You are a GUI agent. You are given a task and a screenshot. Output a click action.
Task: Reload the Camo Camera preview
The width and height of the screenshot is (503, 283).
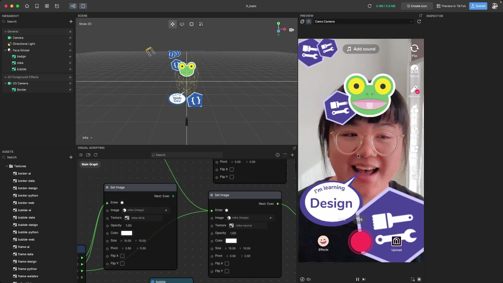tap(419, 21)
